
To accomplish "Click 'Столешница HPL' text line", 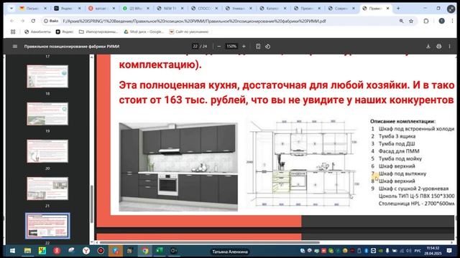I will pos(416,204).
